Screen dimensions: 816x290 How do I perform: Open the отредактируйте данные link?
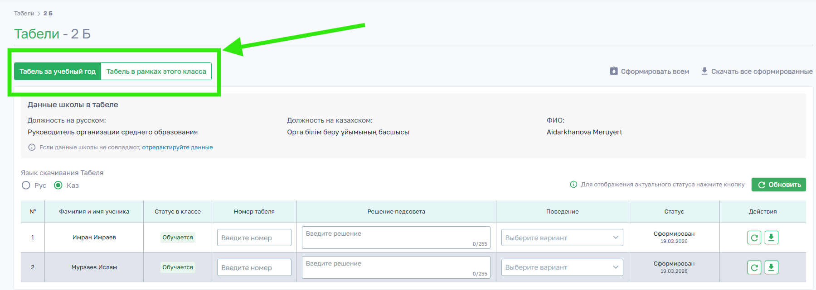click(x=177, y=147)
